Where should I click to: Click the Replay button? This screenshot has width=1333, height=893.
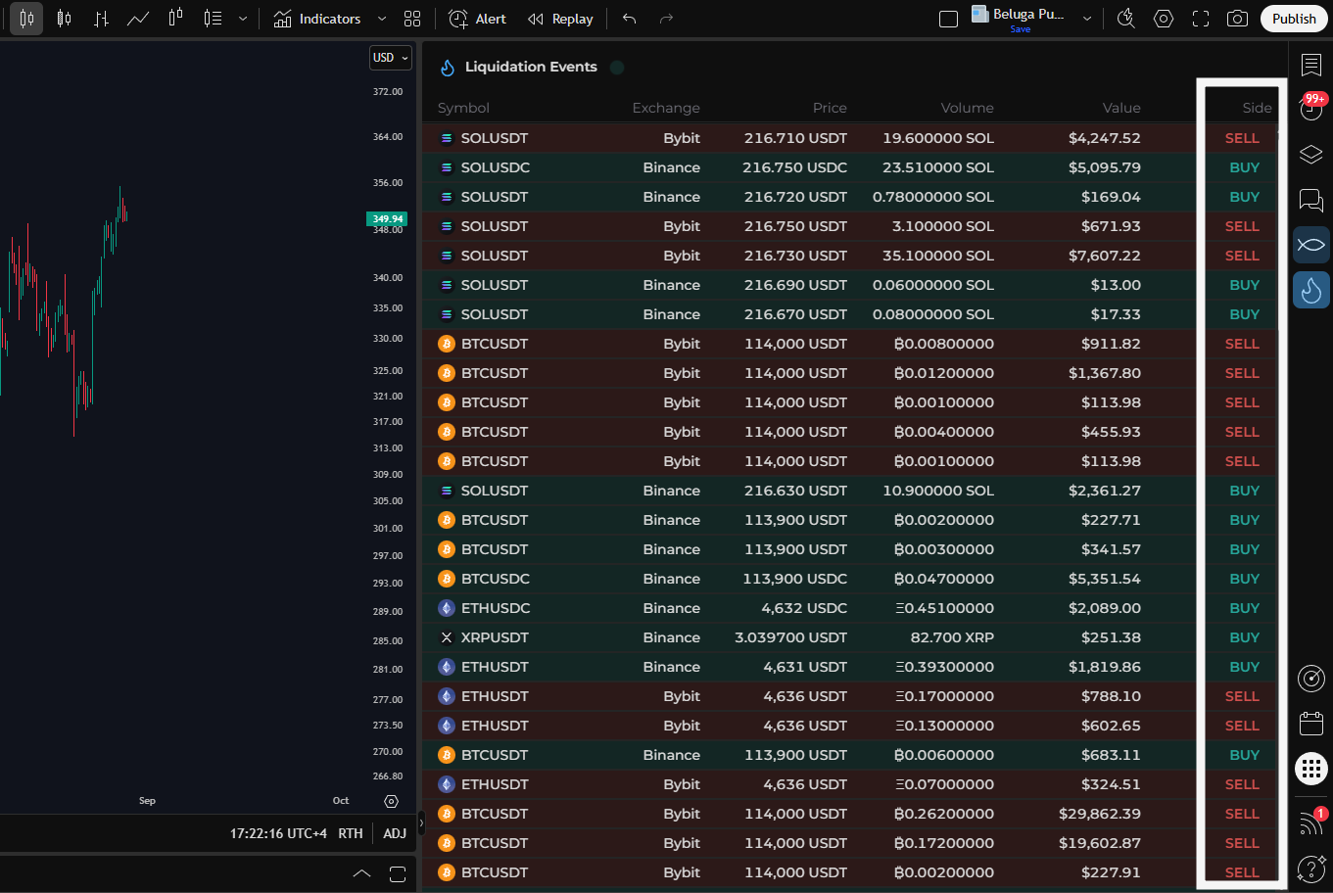click(x=561, y=19)
